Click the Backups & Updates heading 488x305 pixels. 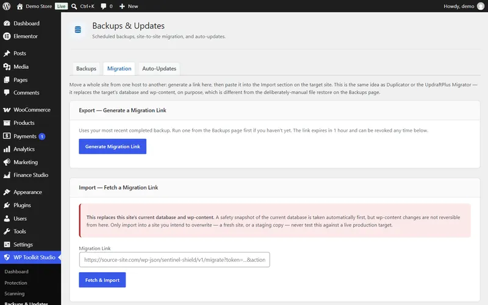128,26
